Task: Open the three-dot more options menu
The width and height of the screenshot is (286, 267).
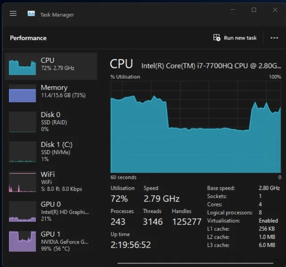Action: [x=274, y=38]
